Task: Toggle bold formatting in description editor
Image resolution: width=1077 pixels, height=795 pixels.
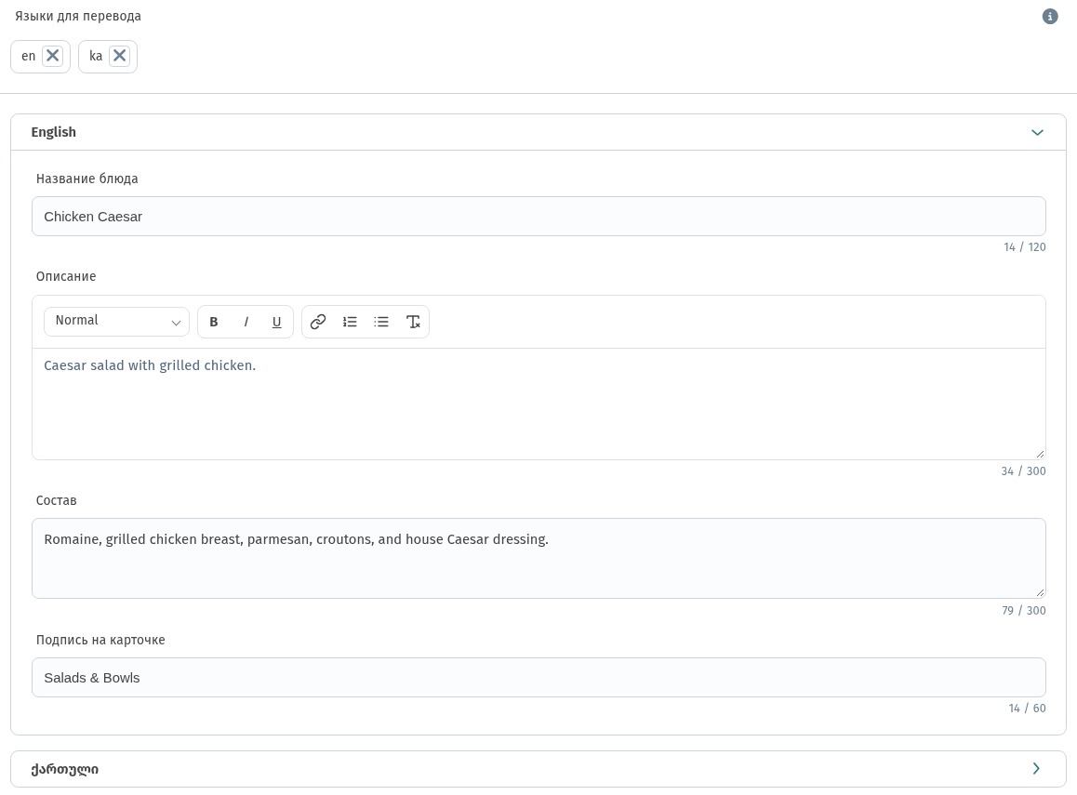Action: click(214, 322)
